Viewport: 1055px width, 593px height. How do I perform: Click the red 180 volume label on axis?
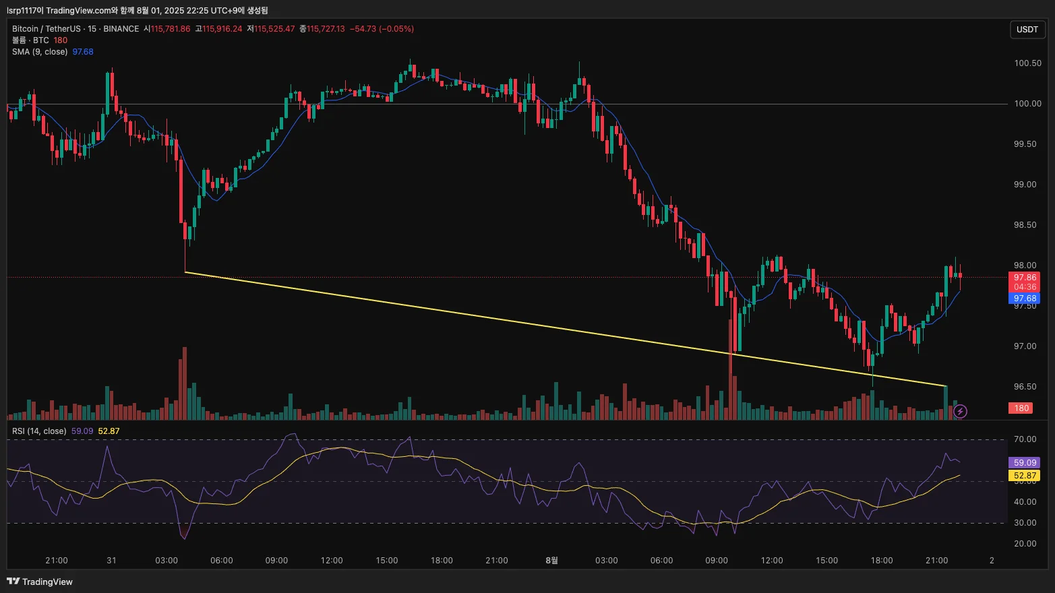coord(1021,408)
